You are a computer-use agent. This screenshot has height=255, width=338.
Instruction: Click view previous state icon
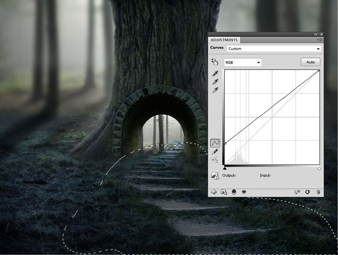click(x=297, y=192)
